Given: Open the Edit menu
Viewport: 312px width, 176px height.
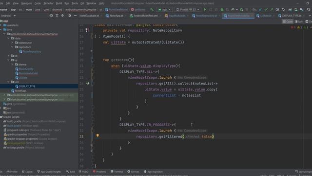Looking at the screenshot, I should [8, 3].
